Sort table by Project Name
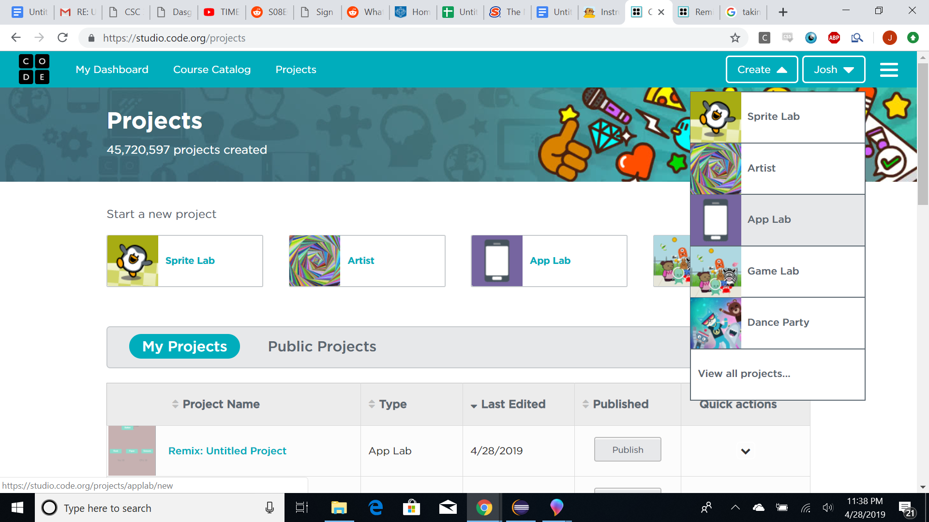This screenshot has width=929, height=522. 221,404
